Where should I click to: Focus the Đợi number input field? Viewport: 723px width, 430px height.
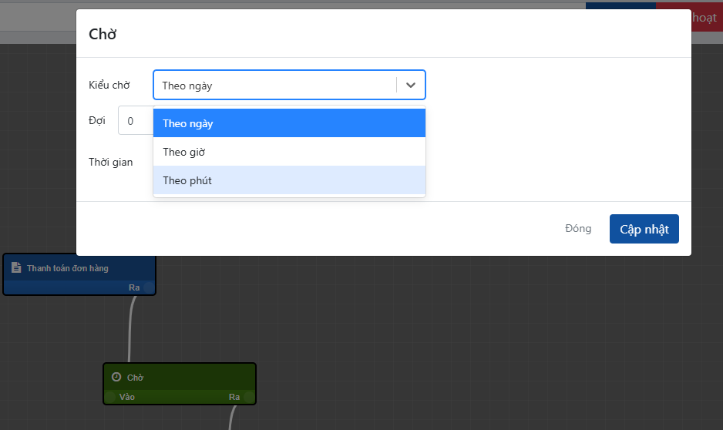tap(136, 121)
